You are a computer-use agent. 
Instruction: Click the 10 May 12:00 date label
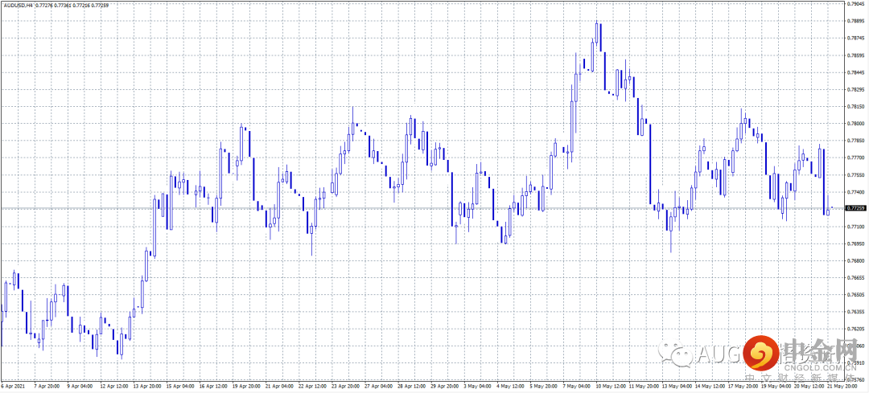click(612, 385)
